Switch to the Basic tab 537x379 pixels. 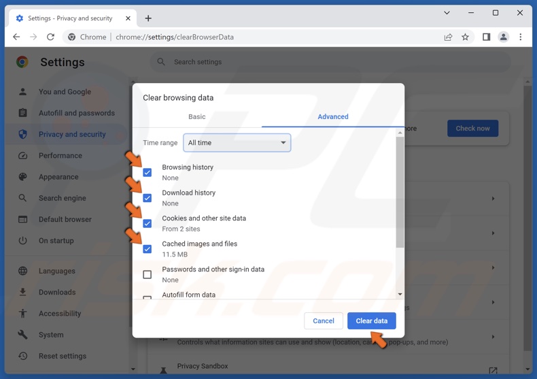coord(197,116)
